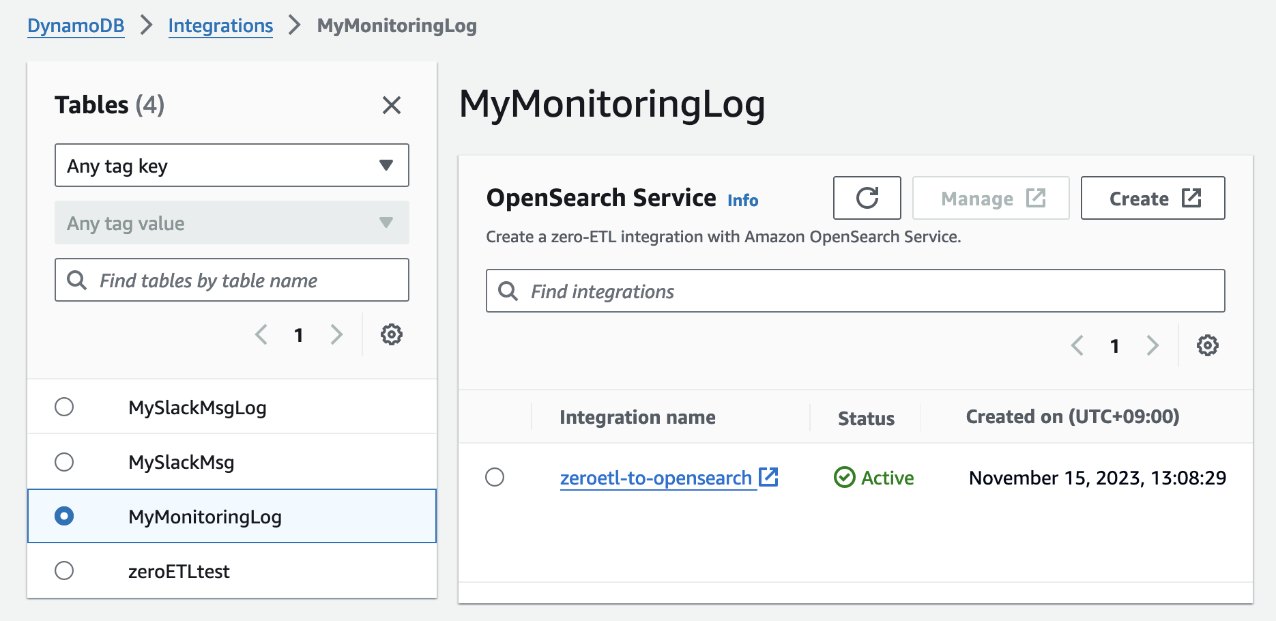Click the refresh integrations icon button
This screenshot has height=621, width=1276.
coord(867,198)
